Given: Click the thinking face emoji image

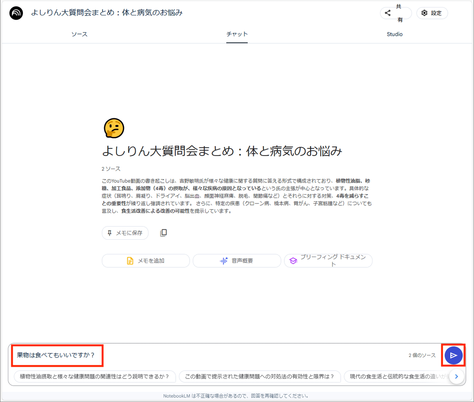Looking at the screenshot, I should click(114, 128).
